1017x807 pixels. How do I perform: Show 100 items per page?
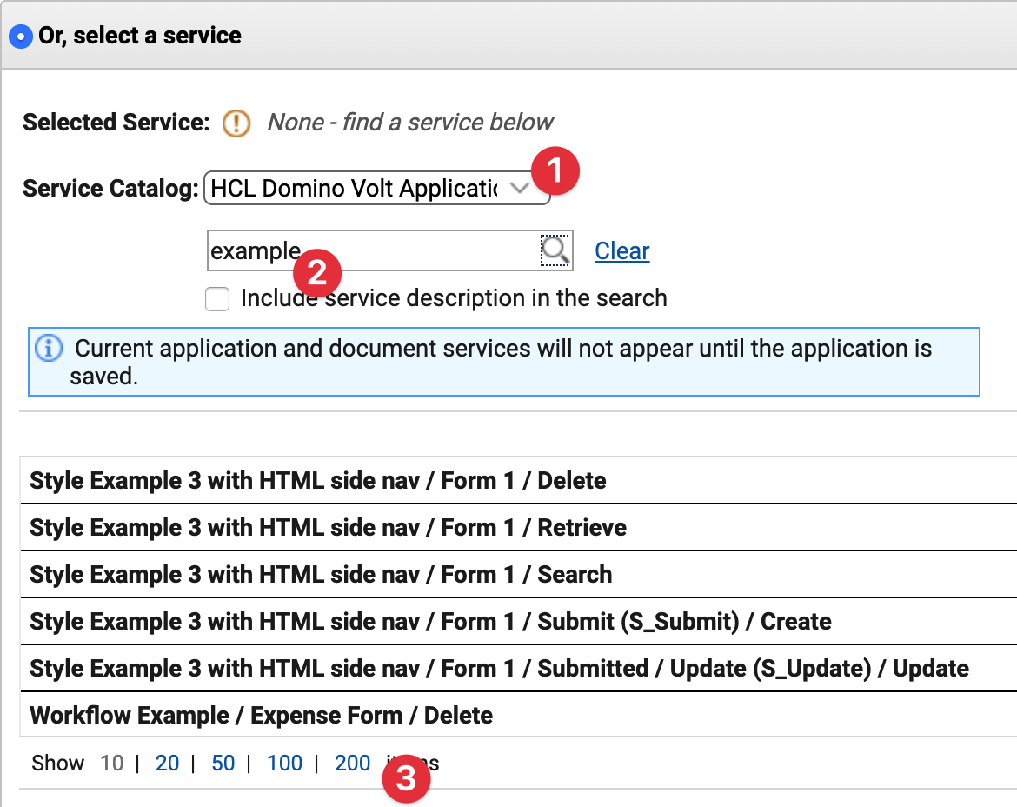[x=284, y=763]
